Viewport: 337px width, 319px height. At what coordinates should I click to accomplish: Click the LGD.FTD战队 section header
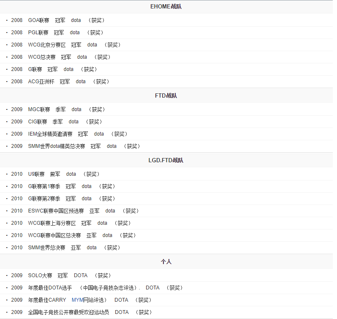166,161
